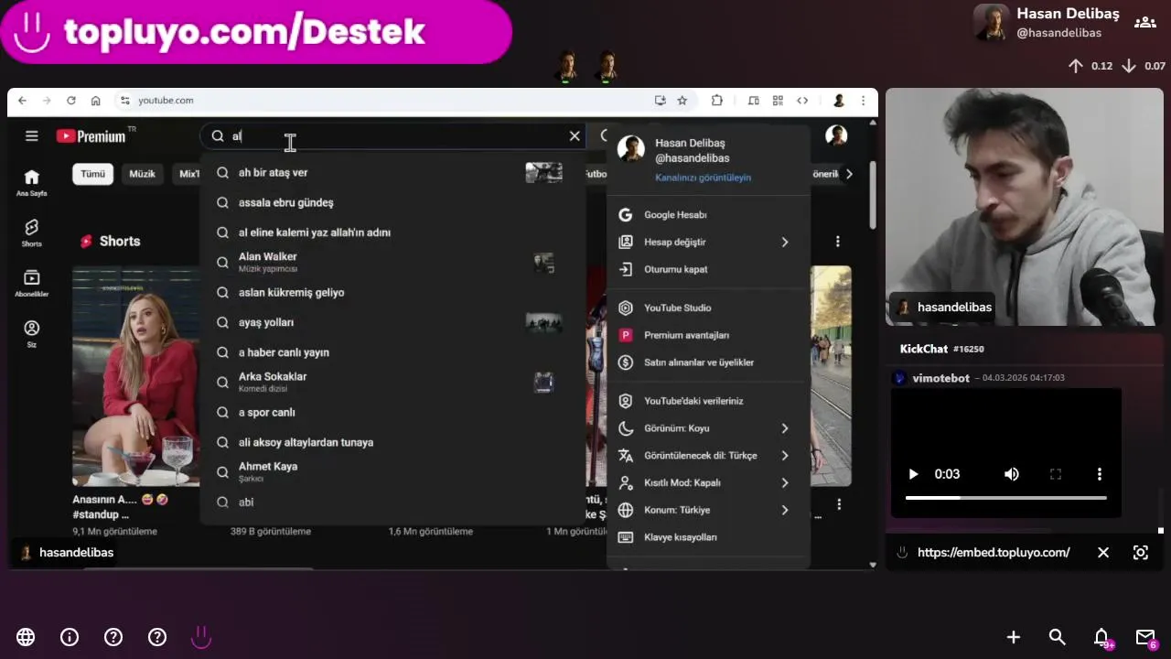Choose suggestion 'al eline kalemi yaz allah'ın adını'
1171x659 pixels.
392,232
